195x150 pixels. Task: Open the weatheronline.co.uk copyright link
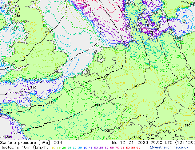tap(169, 148)
